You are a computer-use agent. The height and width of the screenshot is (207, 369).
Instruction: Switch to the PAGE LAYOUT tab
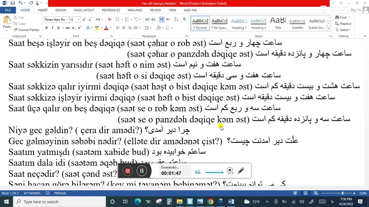(84, 10)
